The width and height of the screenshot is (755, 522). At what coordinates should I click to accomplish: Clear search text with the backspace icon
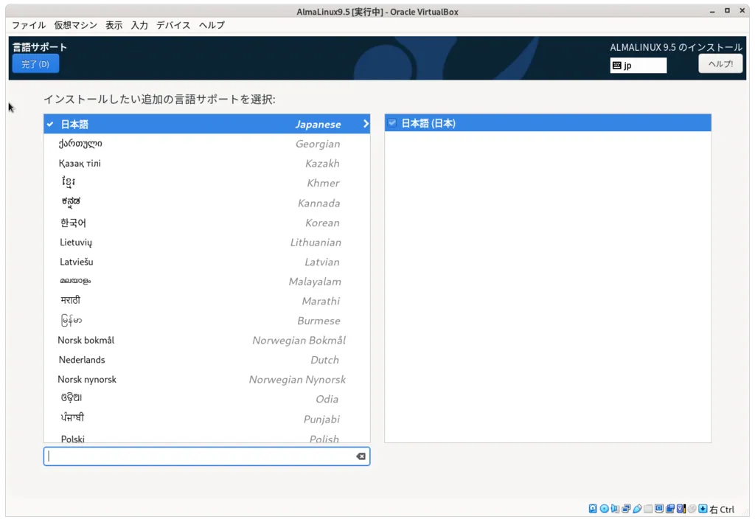(x=361, y=456)
